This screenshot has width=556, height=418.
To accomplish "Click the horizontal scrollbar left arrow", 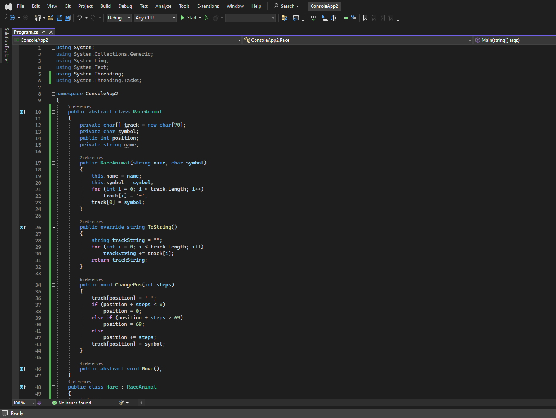I will (141, 403).
